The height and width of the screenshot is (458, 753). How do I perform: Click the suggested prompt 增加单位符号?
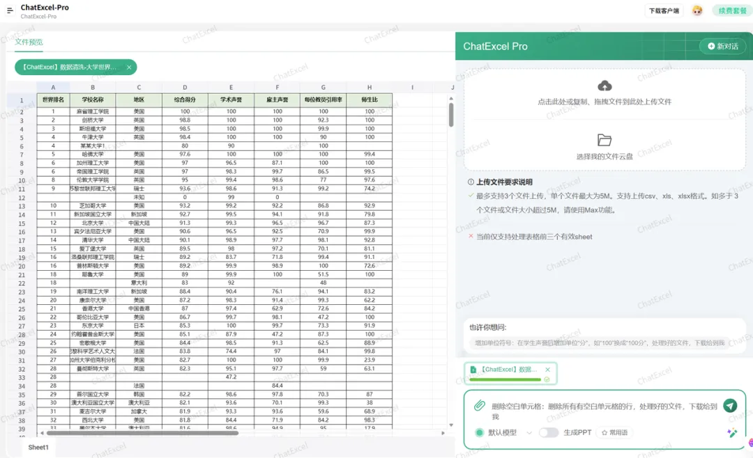click(600, 343)
